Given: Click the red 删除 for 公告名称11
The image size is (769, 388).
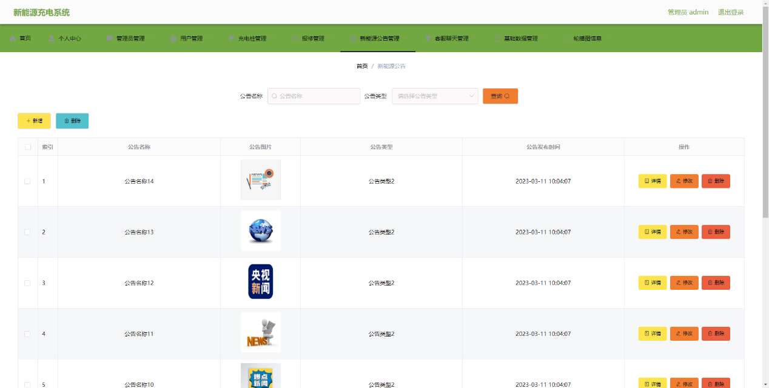Looking at the screenshot, I should (716, 334).
